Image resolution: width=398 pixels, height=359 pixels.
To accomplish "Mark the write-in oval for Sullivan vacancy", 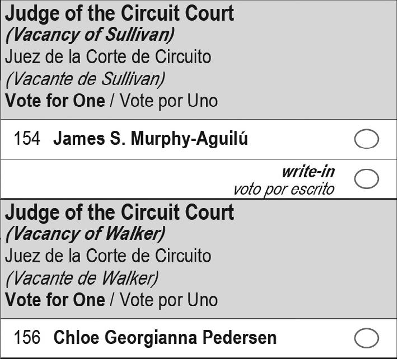I will pos(367,179).
